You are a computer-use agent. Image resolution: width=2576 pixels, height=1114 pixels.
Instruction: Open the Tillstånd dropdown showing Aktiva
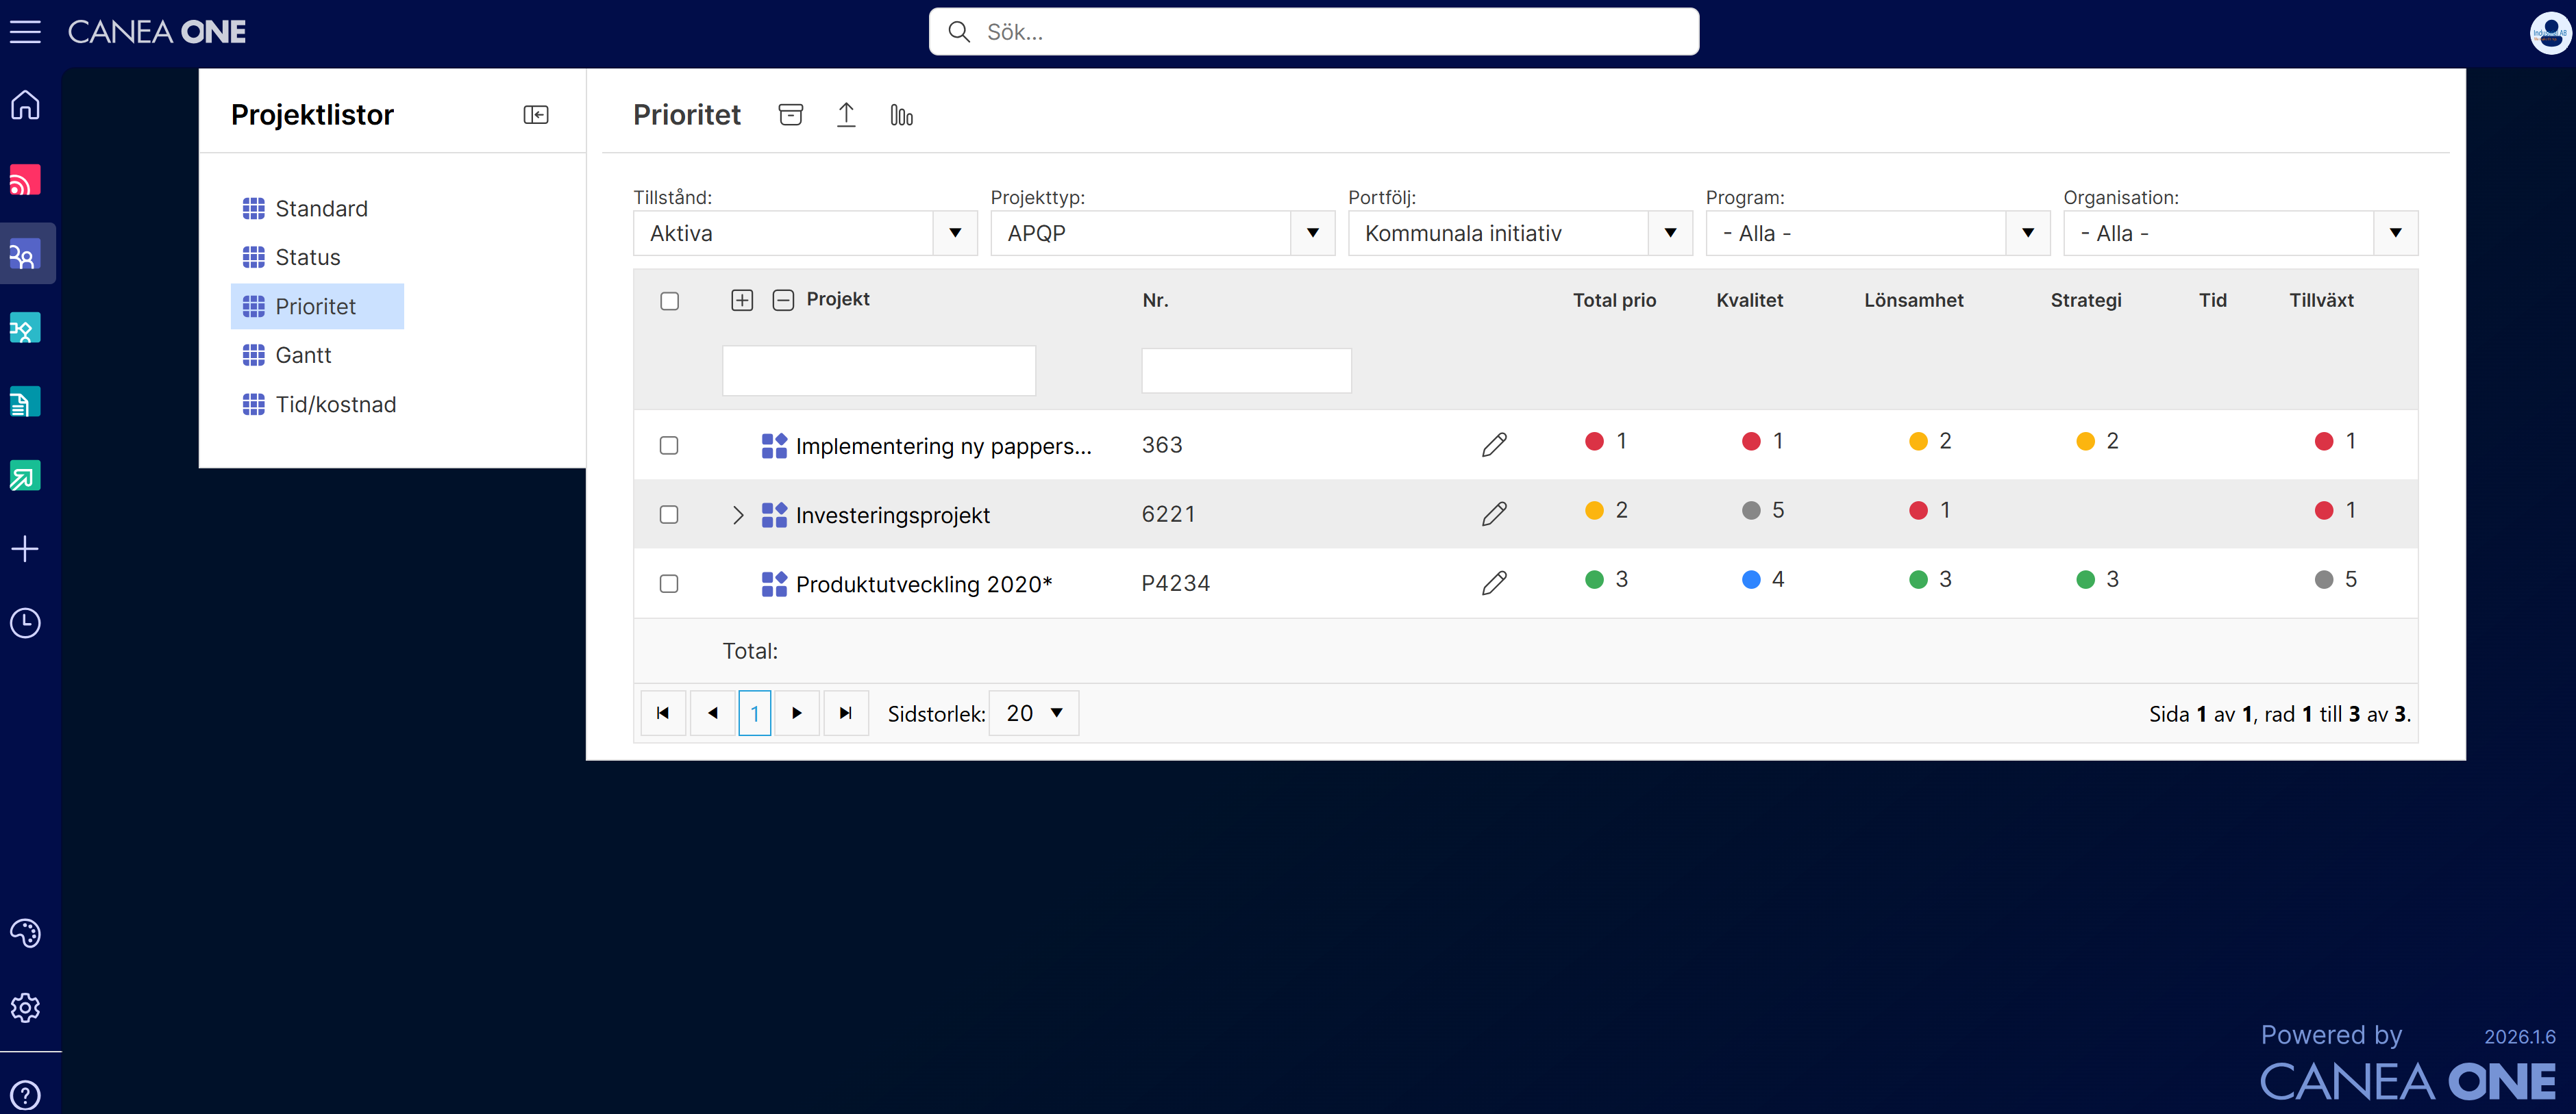[x=805, y=233]
